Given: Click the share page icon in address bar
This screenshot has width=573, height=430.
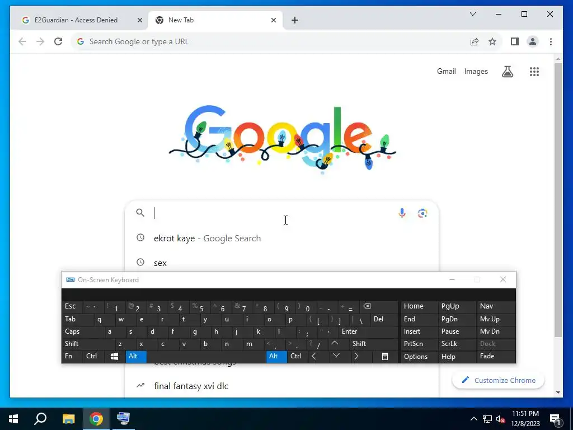Looking at the screenshot, I should [475, 41].
